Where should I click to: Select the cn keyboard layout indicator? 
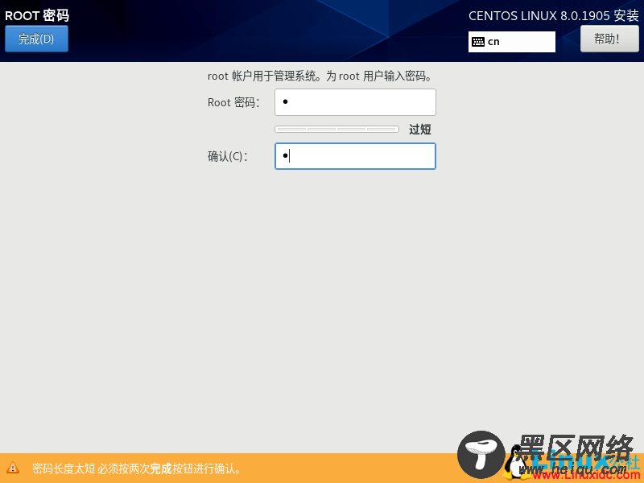(512, 42)
